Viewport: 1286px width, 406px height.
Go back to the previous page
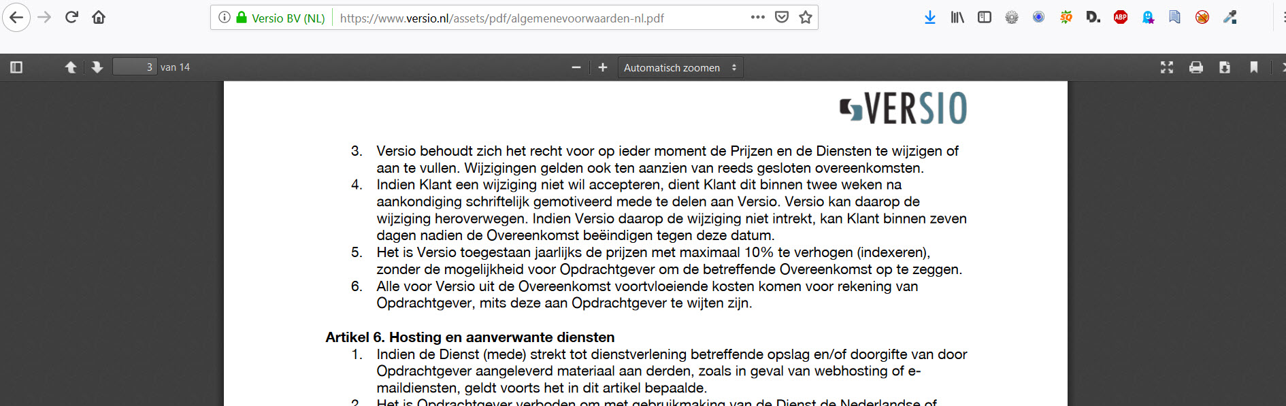(16, 18)
